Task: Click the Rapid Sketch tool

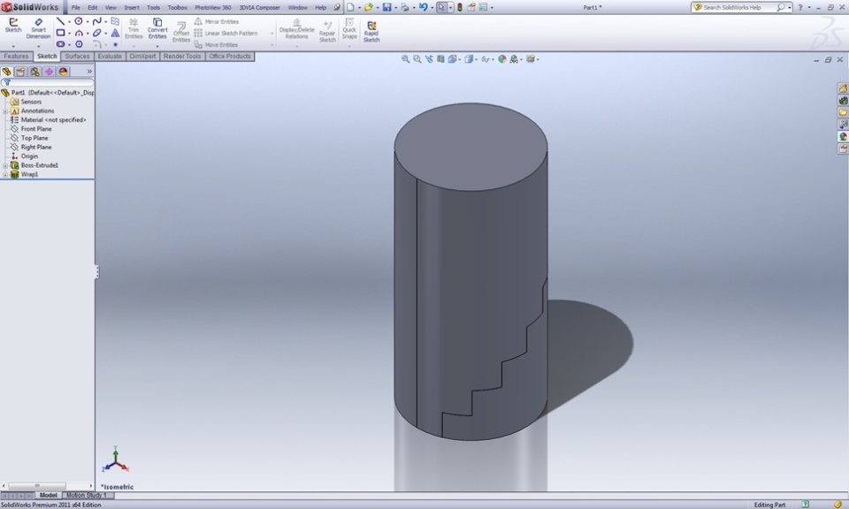Action: click(371, 32)
